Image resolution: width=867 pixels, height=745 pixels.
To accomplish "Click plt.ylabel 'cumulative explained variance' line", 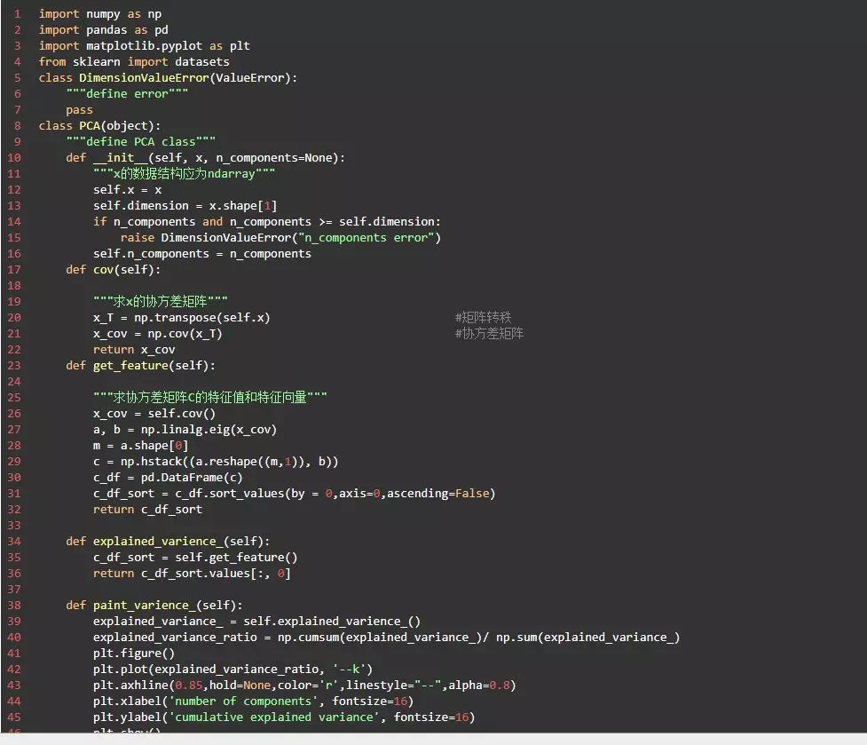I will pos(284,718).
